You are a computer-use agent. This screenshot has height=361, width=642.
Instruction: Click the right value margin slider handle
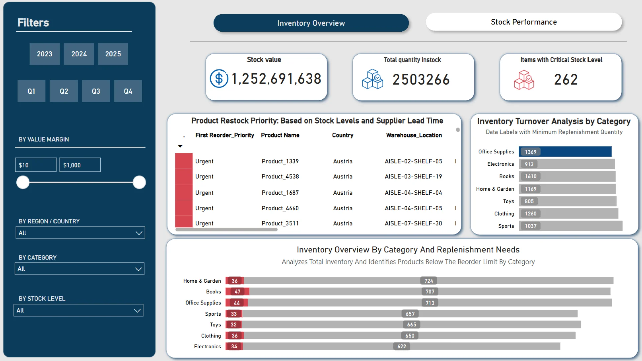click(x=139, y=183)
